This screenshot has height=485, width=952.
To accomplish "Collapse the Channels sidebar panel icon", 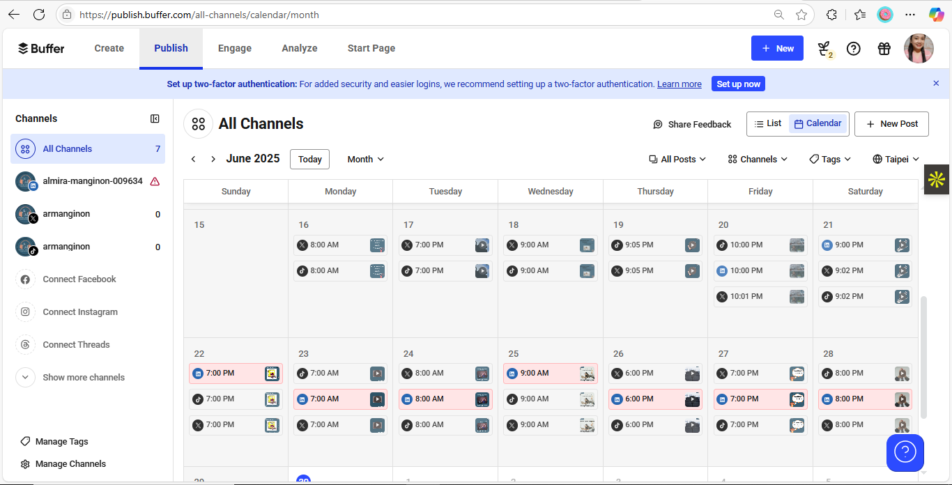I will (x=155, y=118).
